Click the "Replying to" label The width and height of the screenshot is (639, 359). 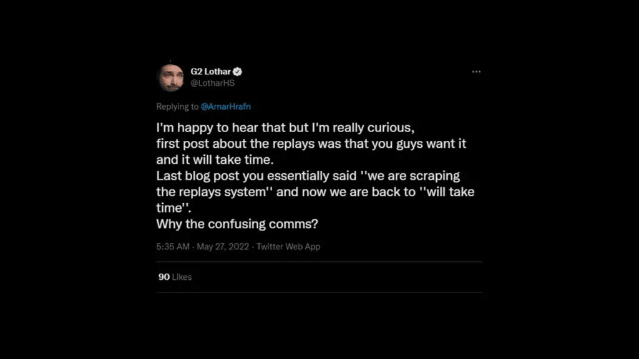(x=177, y=107)
